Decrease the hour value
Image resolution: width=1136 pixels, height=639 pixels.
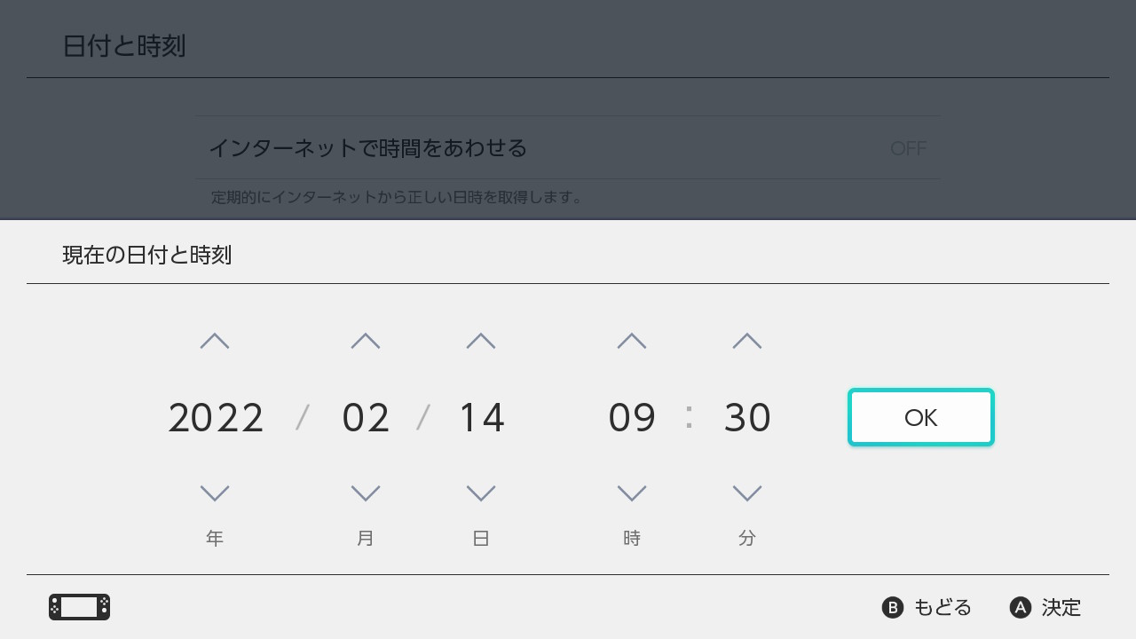click(631, 493)
